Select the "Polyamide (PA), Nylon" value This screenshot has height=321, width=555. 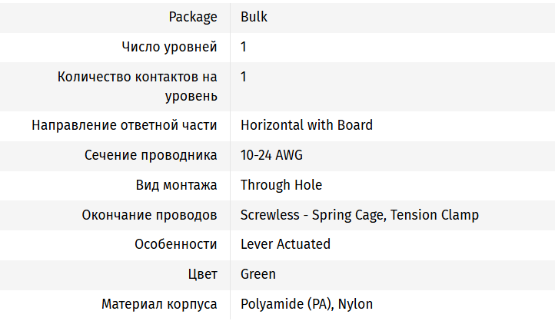pos(307,304)
